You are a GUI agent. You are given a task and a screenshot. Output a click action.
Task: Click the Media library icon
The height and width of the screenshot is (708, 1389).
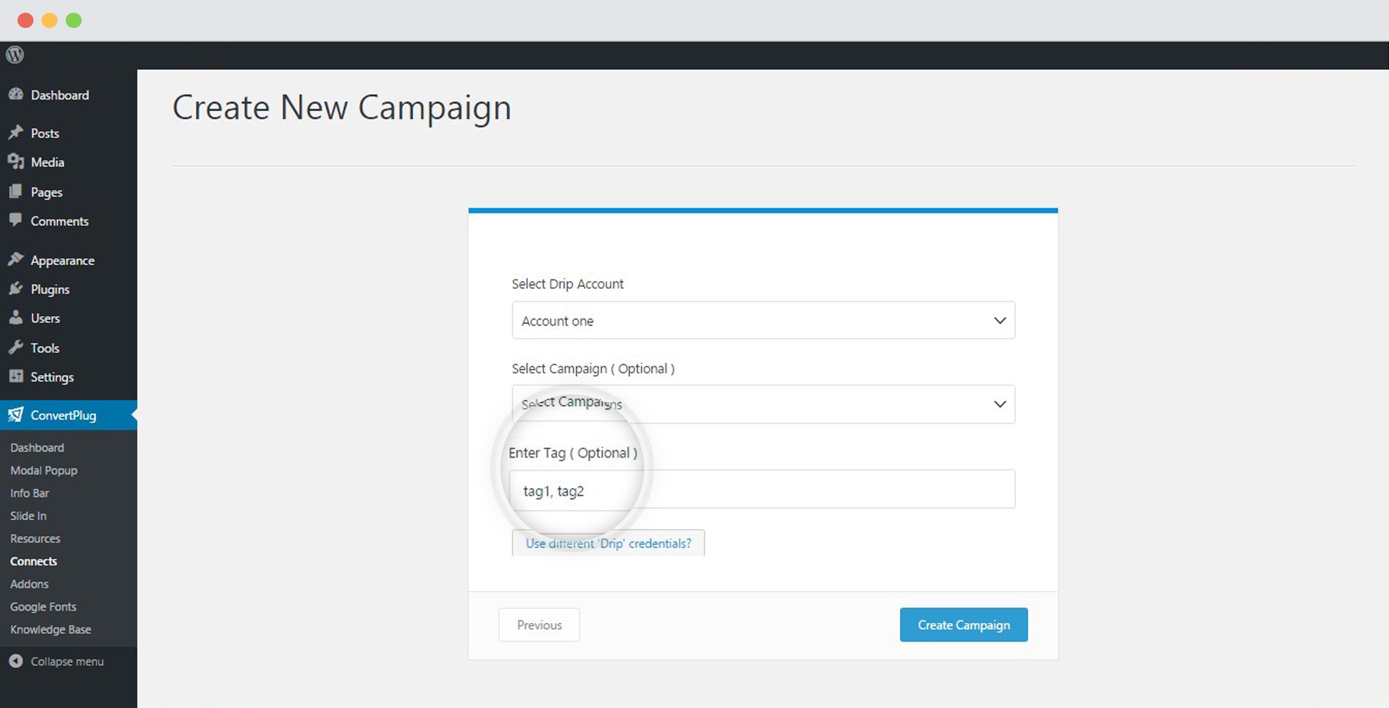coord(16,161)
